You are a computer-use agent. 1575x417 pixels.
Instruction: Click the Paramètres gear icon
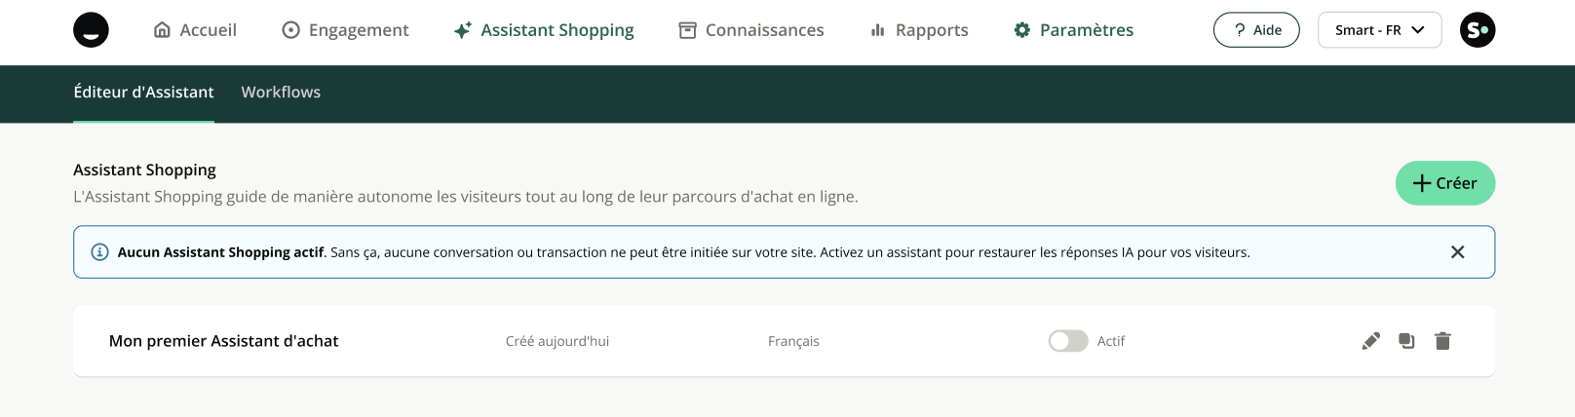[x=1021, y=30]
